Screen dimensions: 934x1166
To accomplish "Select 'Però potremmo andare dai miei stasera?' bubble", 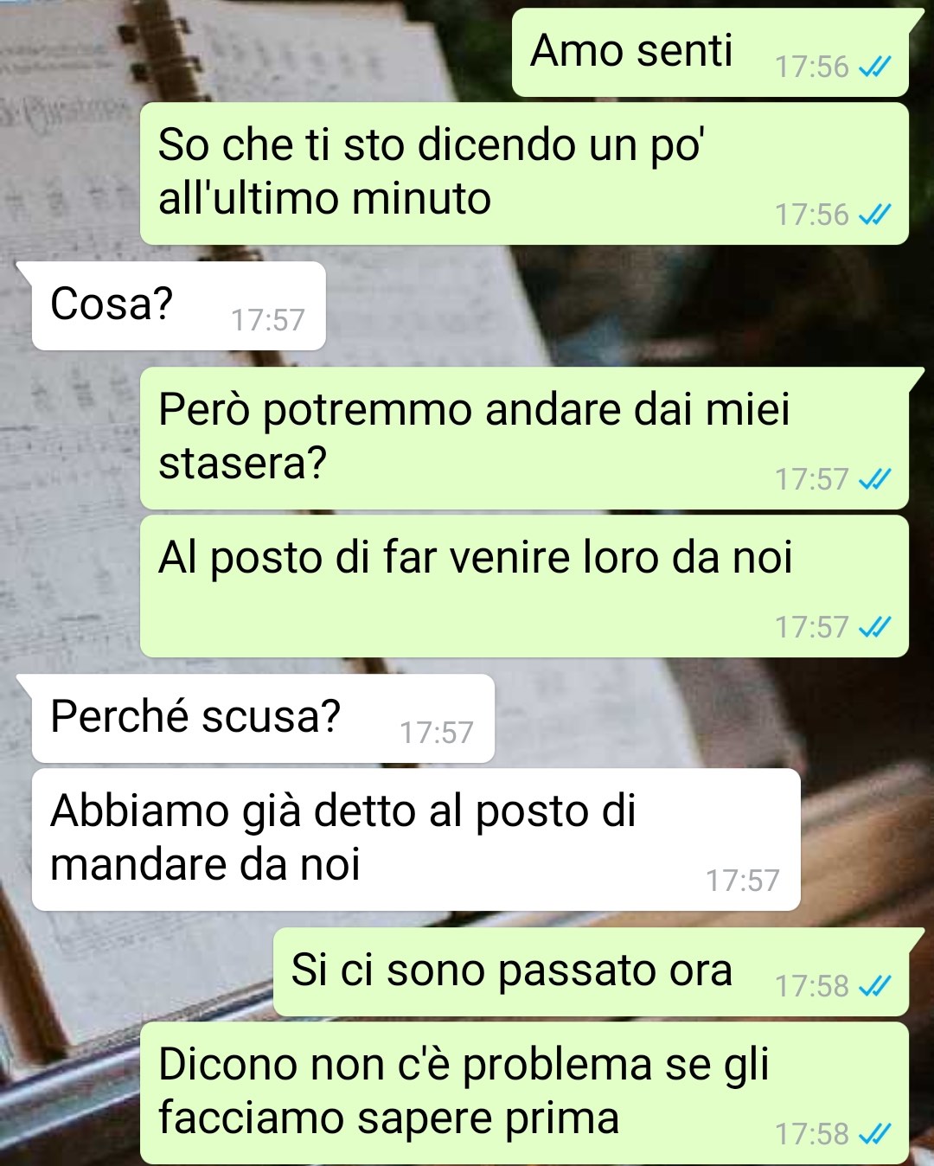I will coord(524,439).
